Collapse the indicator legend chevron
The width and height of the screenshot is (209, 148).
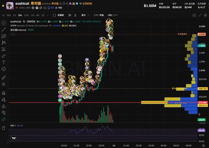point(13,34)
